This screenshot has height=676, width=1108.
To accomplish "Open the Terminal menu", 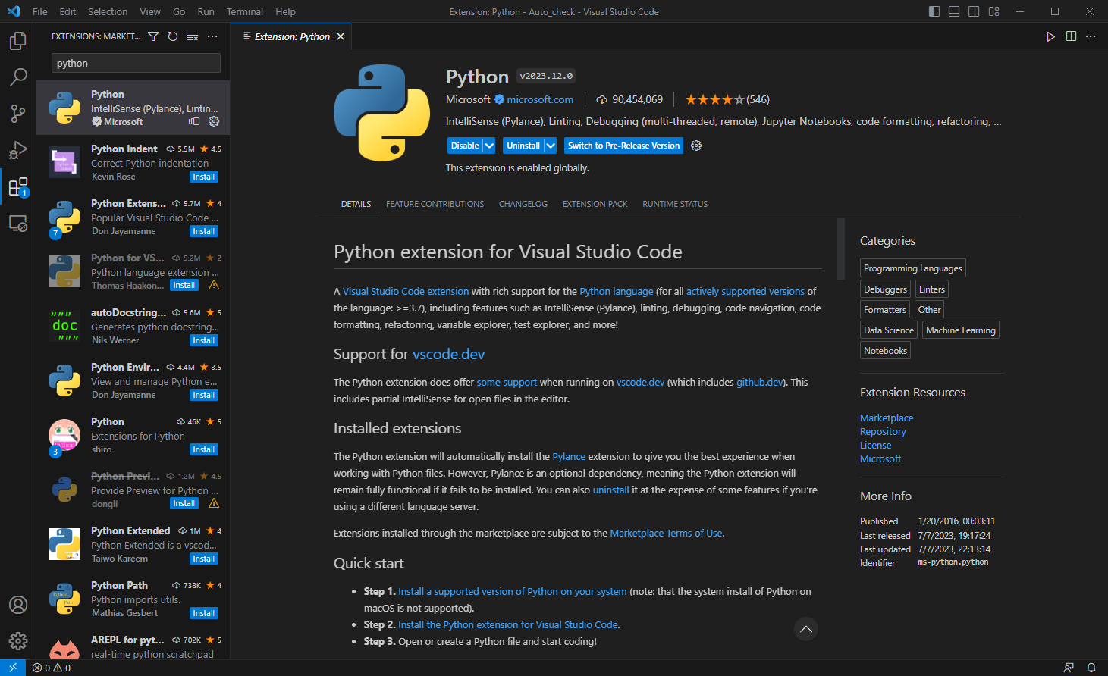I will pyautogui.click(x=245, y=11).
